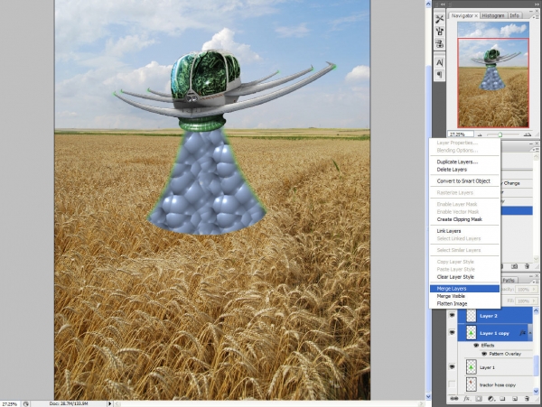Choose Merge Visible from the context menu

464,296
